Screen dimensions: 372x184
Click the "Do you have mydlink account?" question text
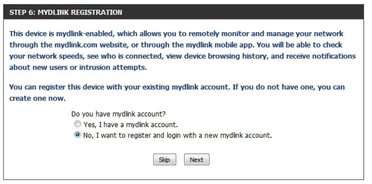click(x=118, y=114)
